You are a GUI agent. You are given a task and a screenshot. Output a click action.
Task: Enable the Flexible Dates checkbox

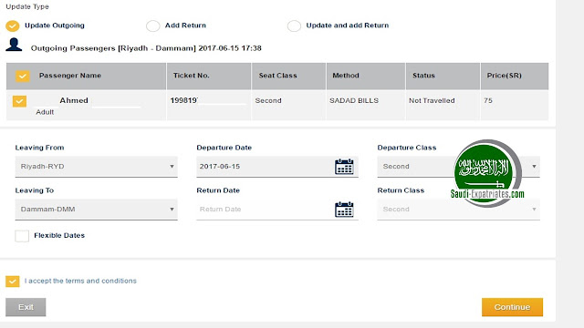click(x=22, y=236)
